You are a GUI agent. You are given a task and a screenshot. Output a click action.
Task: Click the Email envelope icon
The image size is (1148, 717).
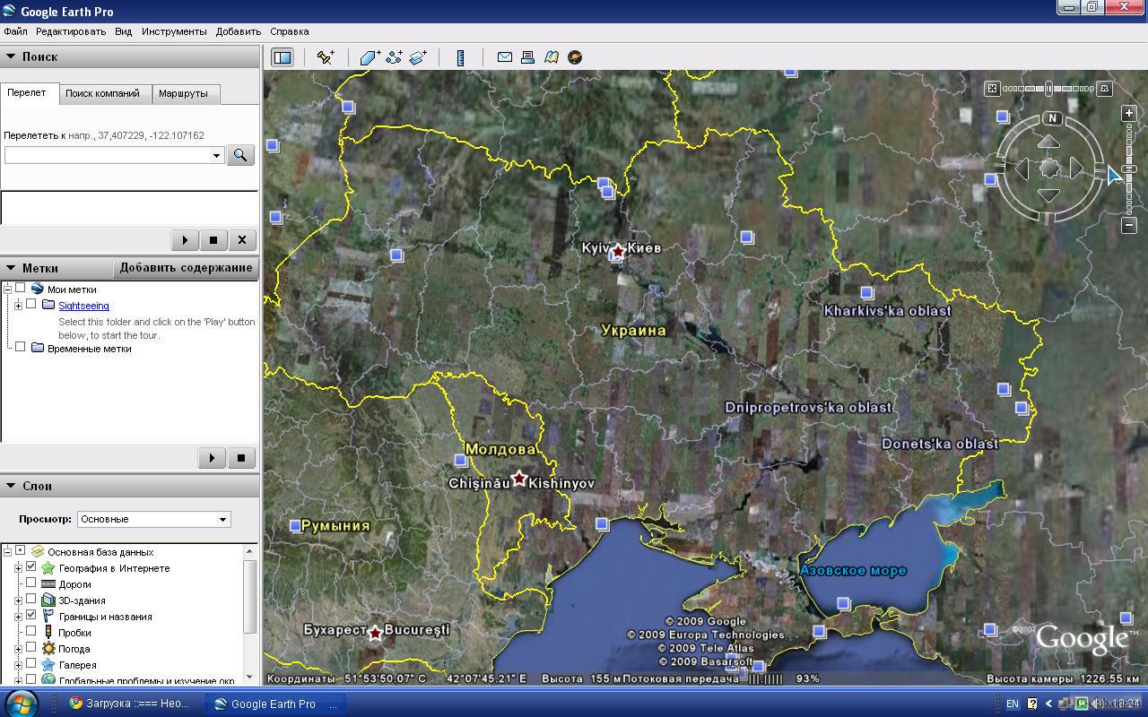(x=505, y=57)
